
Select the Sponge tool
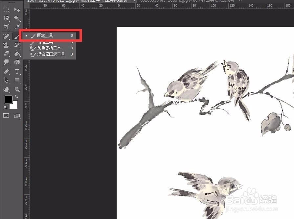coord(17,62)
